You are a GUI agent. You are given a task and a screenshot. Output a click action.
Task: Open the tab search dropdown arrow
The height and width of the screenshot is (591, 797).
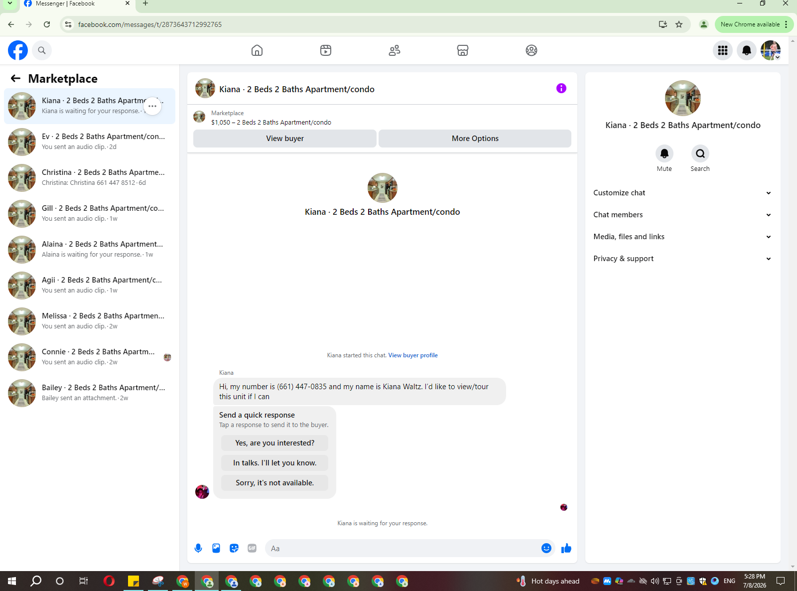click(x=9, y=3)
